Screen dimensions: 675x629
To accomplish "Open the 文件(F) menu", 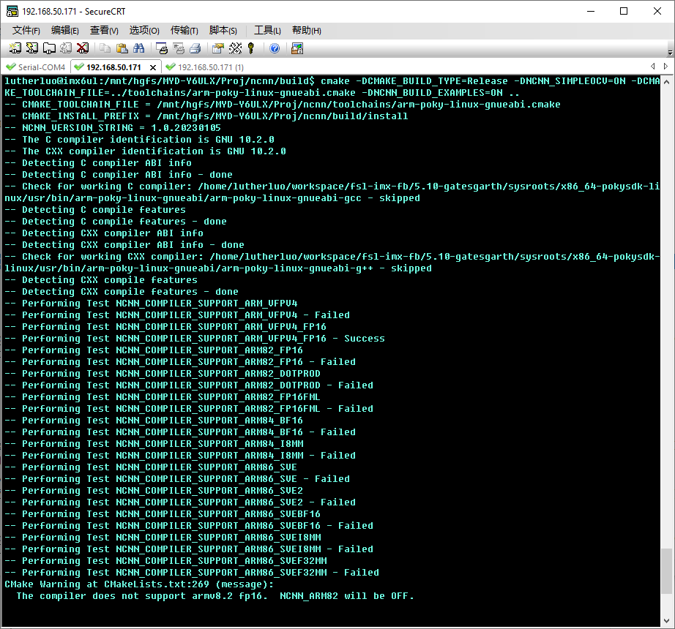I will (x=26, y=30).
